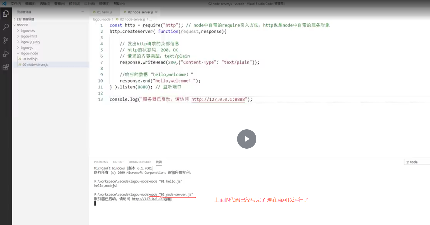Click 02 node-server.js in the breadcrumb
This screenshot has width=430, height=225.
pos(132,19)
